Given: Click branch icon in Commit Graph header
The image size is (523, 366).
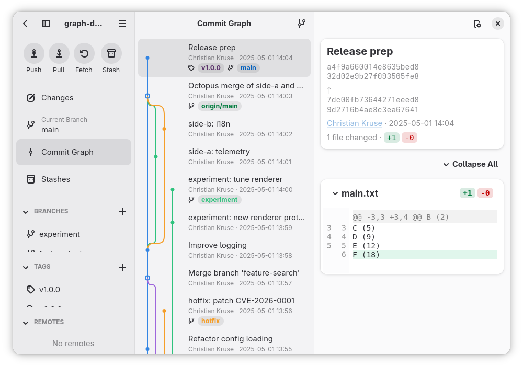Looking at the screenshot, I should 302,24.
